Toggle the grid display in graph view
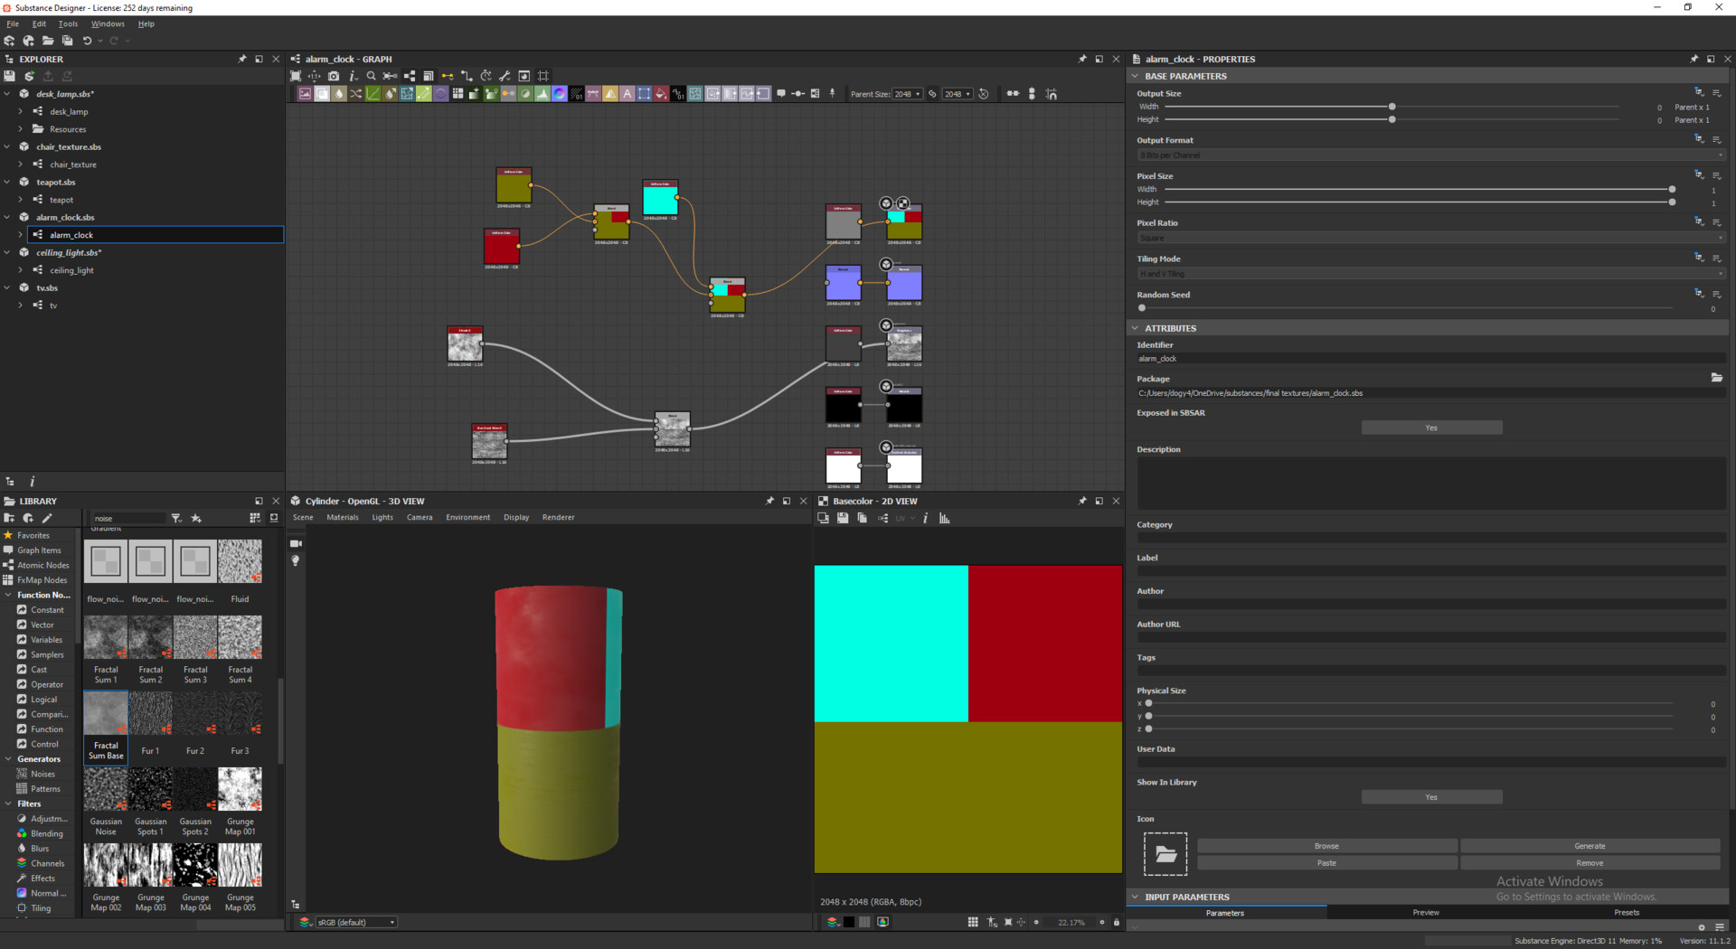Image resolution: width=1736 pixels, height=949 pixels. coord(543,76)
